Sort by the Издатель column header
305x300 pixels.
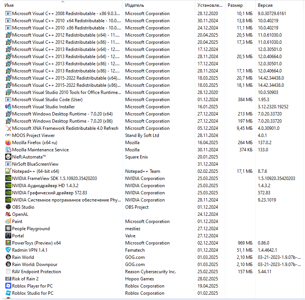pyautogui.click(x=159, y=5)
